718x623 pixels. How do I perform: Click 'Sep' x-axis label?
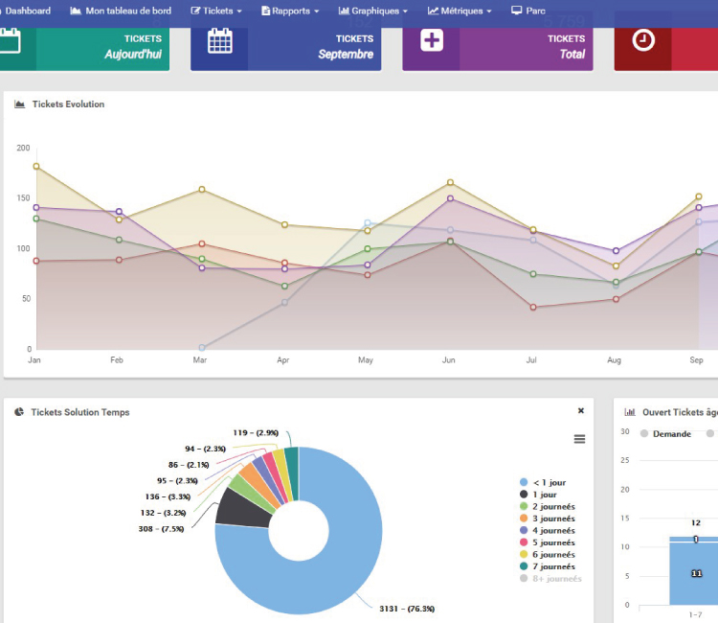pyautogui.click(x=696, y=359)
